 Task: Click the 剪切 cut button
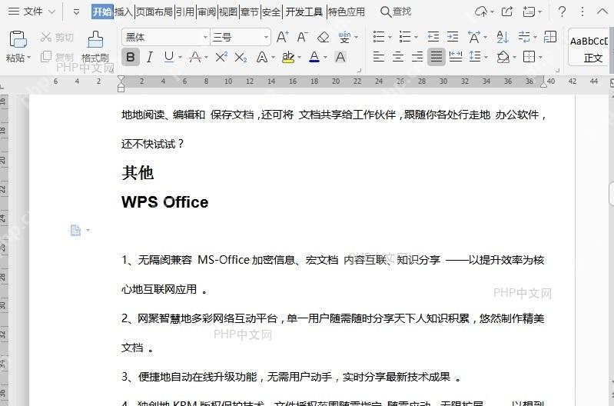57,37
